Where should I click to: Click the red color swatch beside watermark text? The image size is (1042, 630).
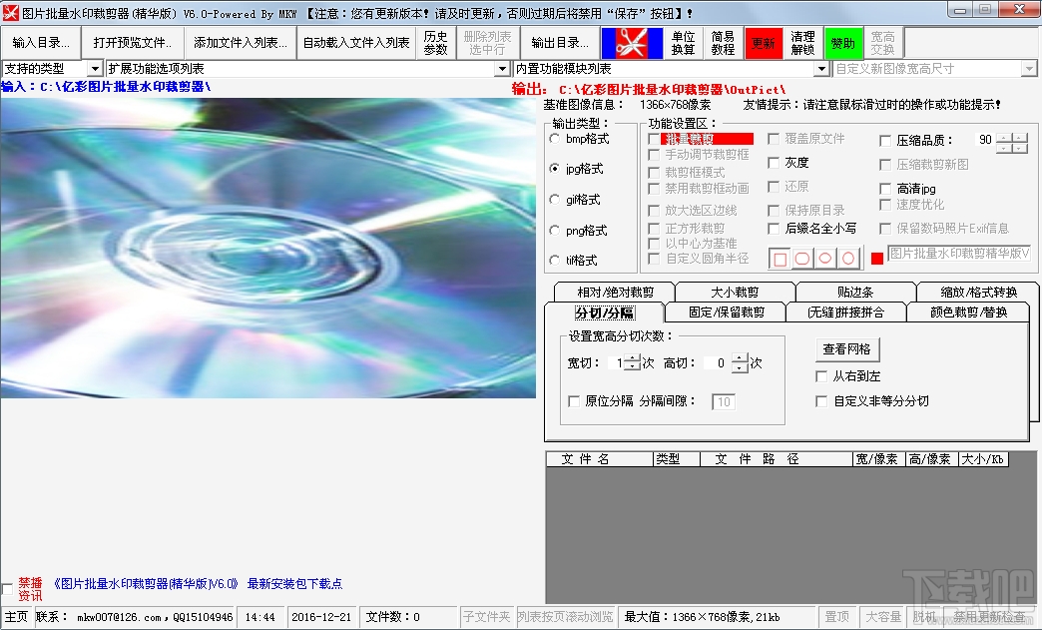tap(877, 259)
